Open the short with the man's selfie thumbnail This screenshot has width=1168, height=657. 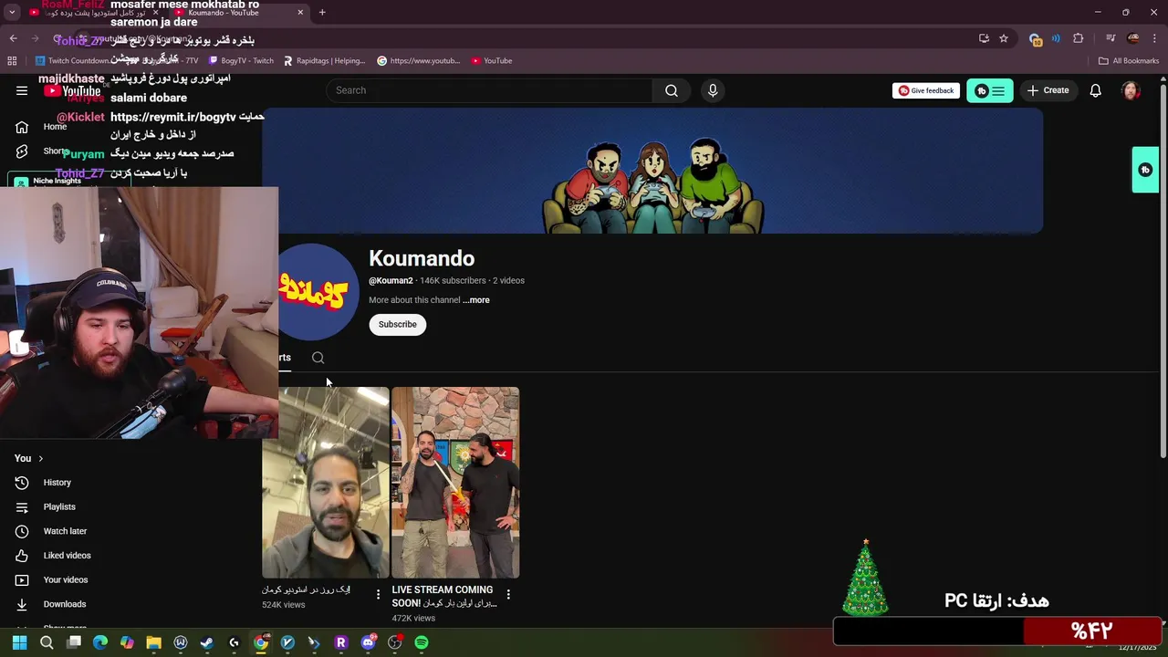326,483
